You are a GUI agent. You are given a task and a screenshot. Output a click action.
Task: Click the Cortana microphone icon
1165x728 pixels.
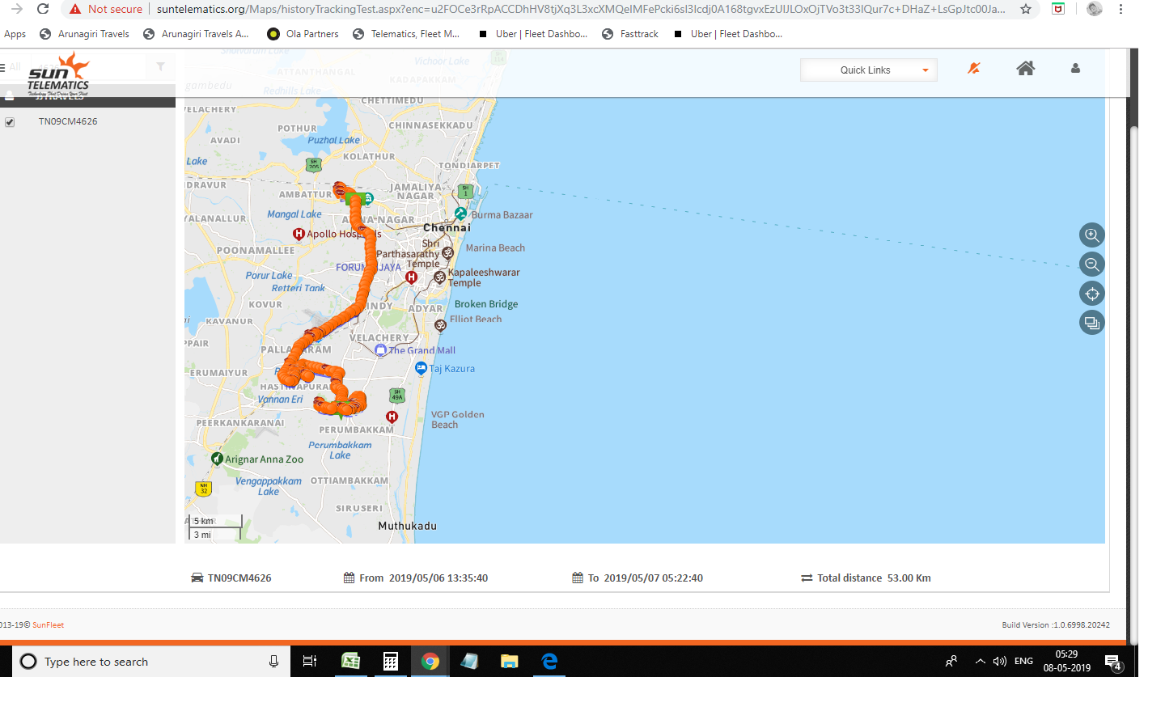click(273, 662)
